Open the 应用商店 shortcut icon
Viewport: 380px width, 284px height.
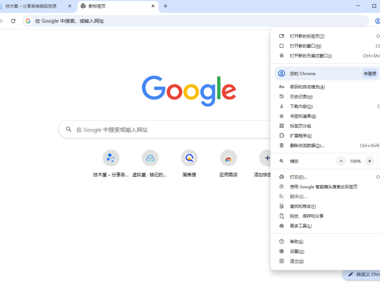tap(228, 158)
